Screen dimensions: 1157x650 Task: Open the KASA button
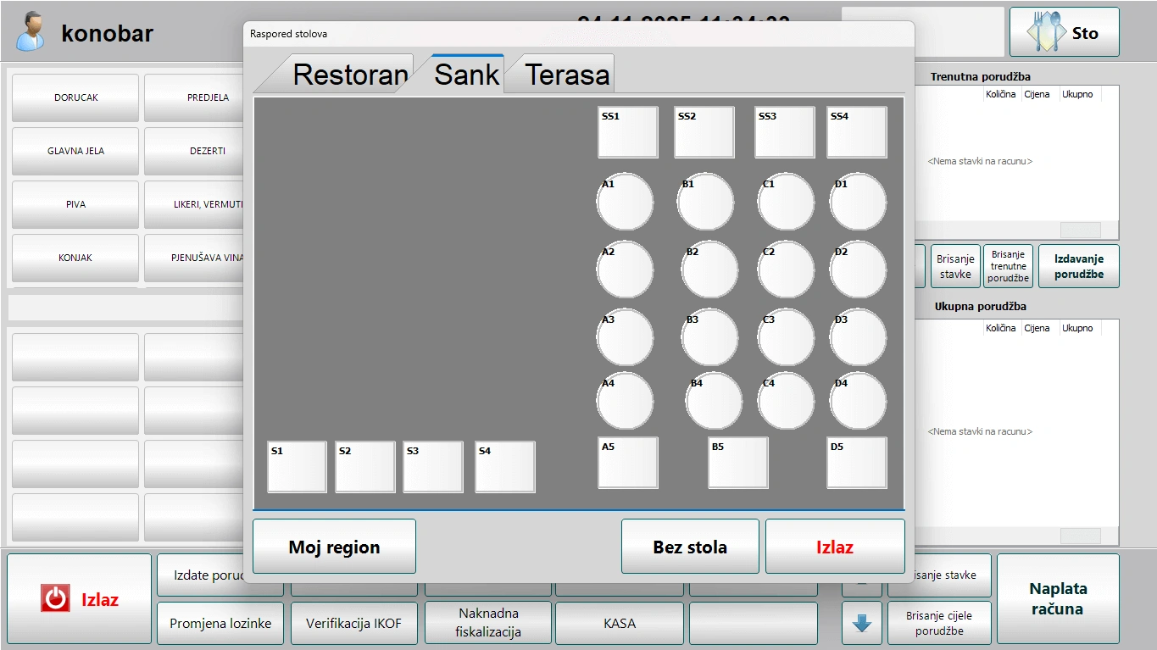pyautogui.click(x=620, y=623)
